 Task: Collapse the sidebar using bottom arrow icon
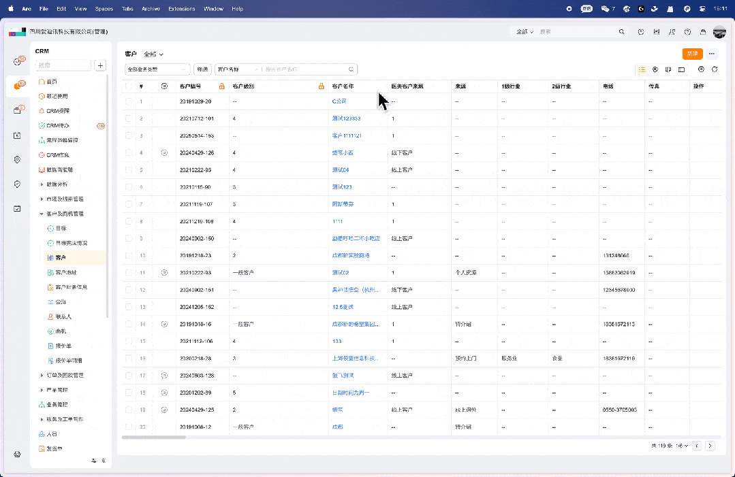click(x=104, y=461)
